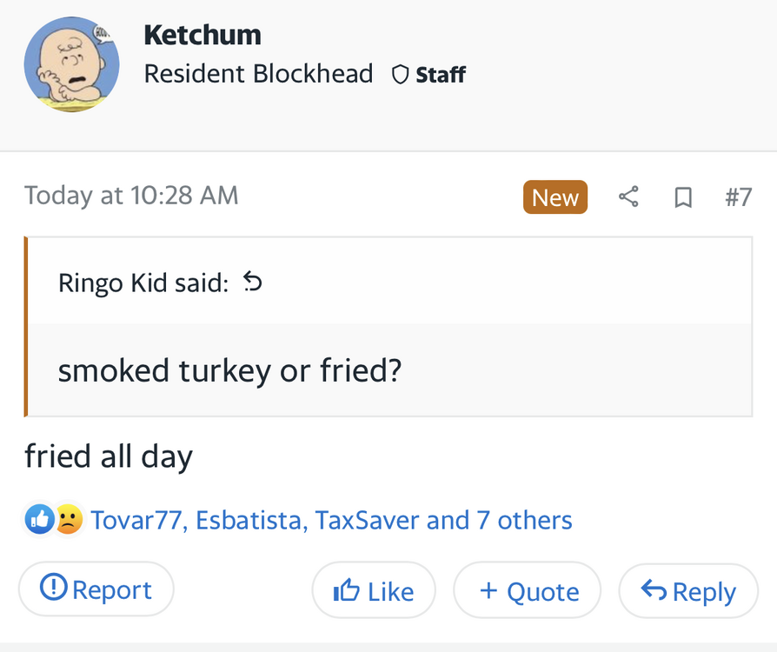This screenshot has width=777, height=652.
Task: Click the Ringo Kid said quote header
Action: [143, 283]
